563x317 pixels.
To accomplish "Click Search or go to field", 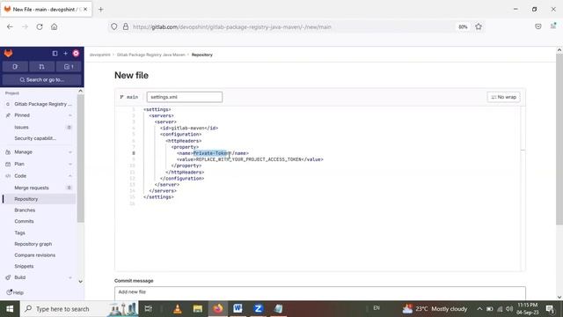I will pyautogui.click(x=41, y=80).
